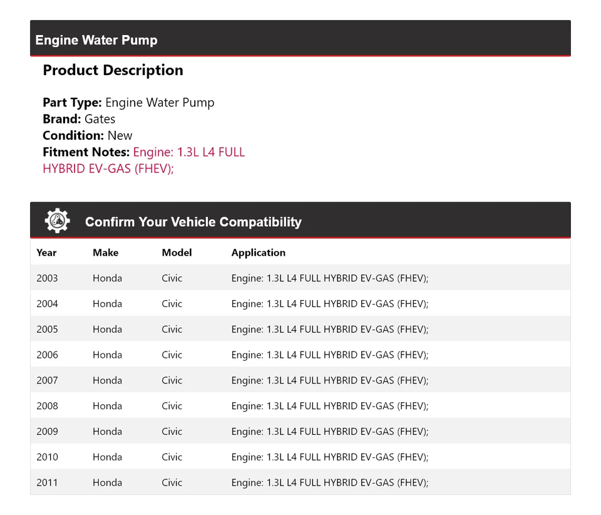Click Honda in the 2004 row
601x515 pixels.
pos(107,304)
